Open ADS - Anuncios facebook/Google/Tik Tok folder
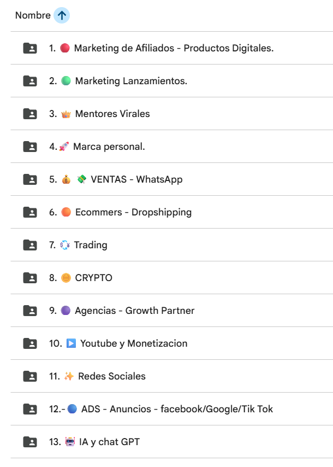This screenshot has width=333, height=467. [x=172, y=408]
